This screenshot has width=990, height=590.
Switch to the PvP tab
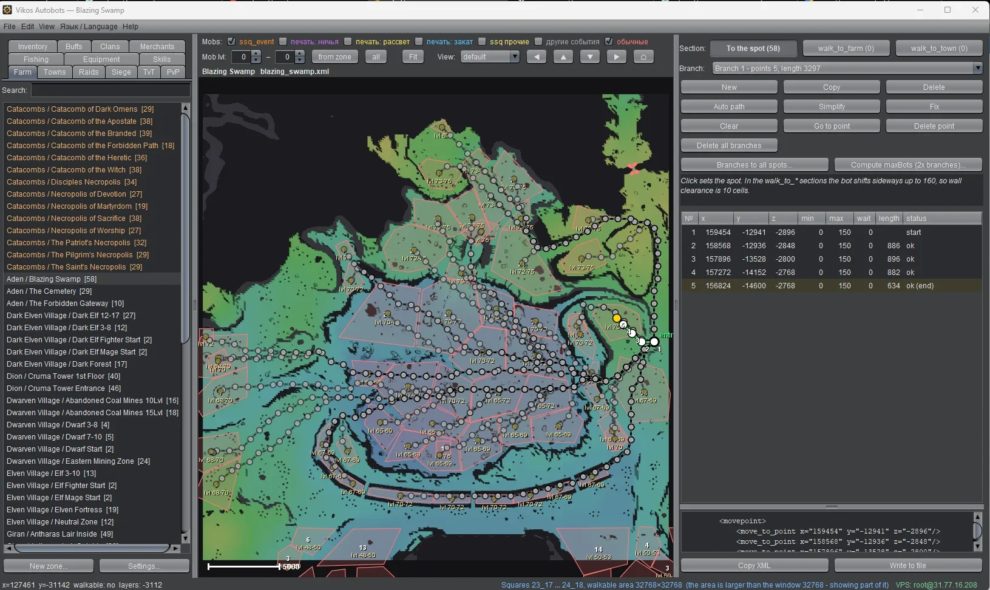click(x=174, y=72)
